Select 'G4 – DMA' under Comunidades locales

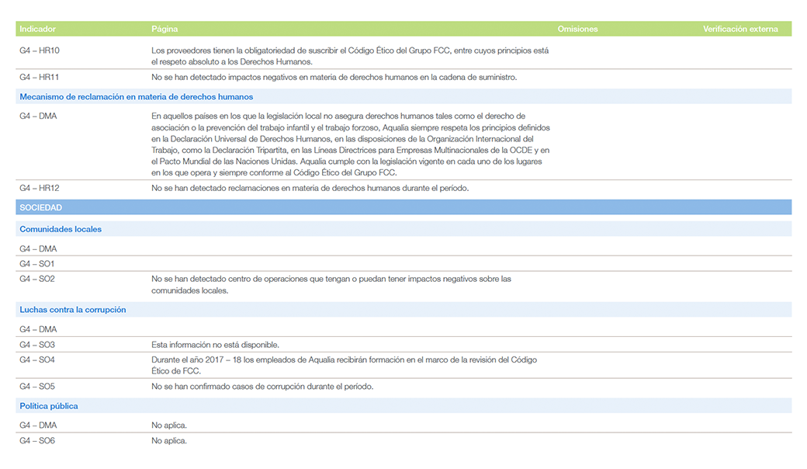pyautogui.click(x=38, y=248)
